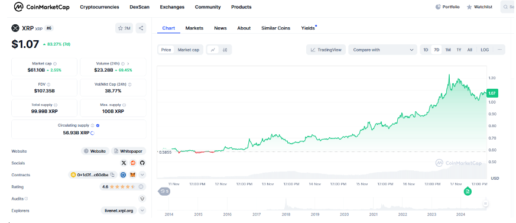Click the green news marker under 17 Nov
This screenshot has width=516, height=223.
click(x=468, y=191)
